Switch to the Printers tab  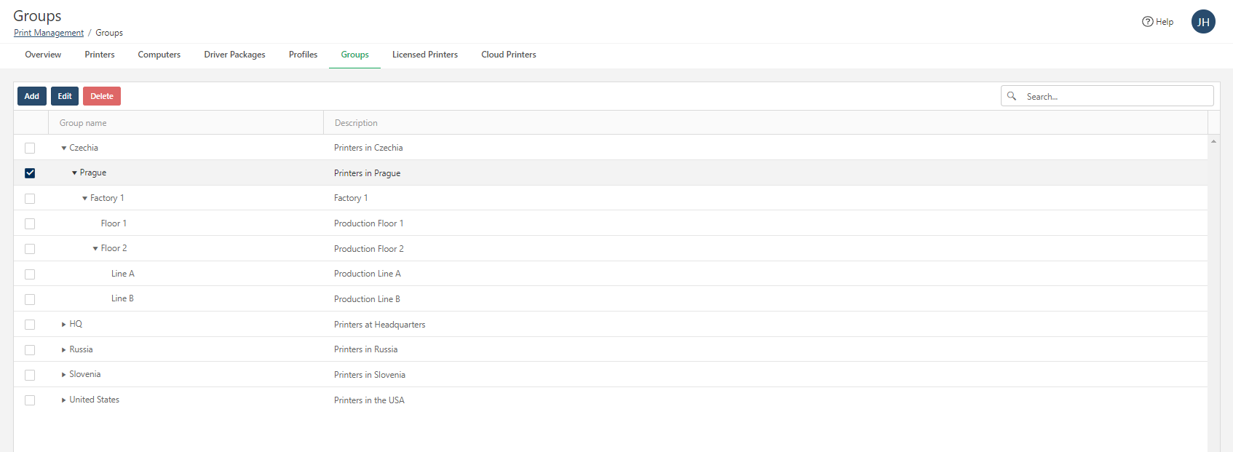100,55
